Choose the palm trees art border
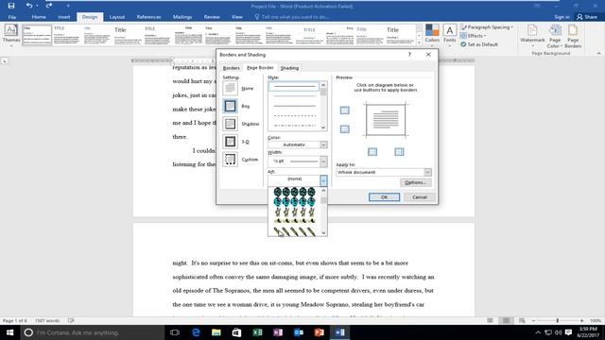605x340 pixels. pyautogui.click(x=294, y=212)
